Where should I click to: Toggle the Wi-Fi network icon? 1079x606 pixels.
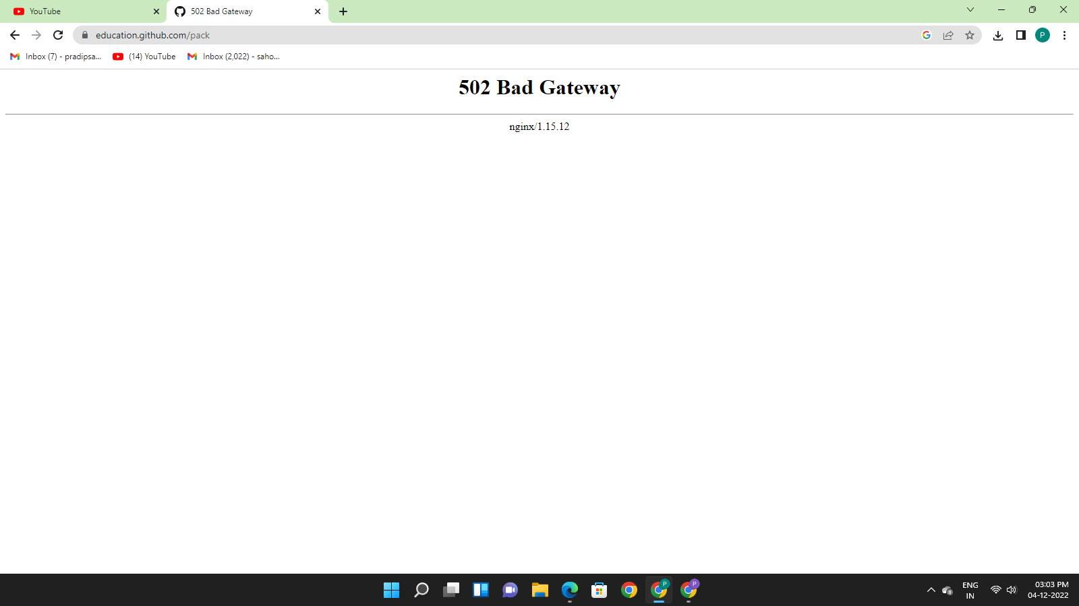point(995,590)
